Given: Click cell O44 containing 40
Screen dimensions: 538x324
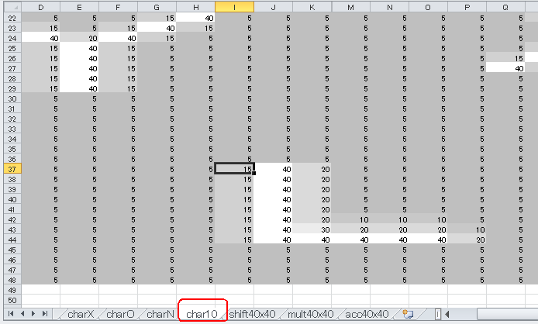Looking at the screenshot, I should click(x=428, y=240).
